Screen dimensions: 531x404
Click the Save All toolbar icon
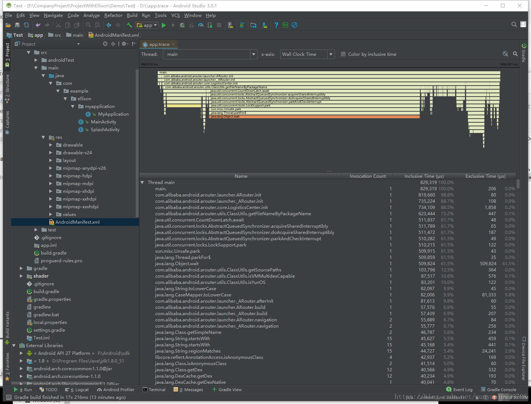point(17,25)
